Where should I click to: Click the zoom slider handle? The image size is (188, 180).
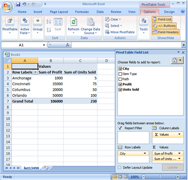click(x=160, y=177)
